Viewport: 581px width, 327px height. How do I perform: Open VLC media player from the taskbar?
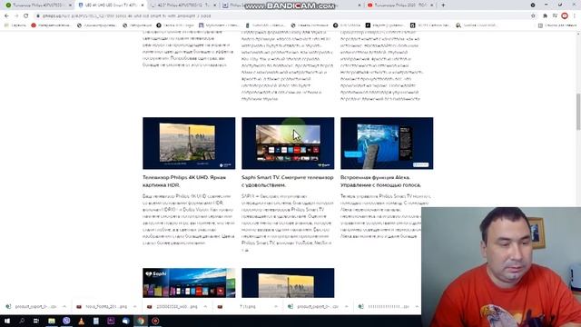pos(81,321)
